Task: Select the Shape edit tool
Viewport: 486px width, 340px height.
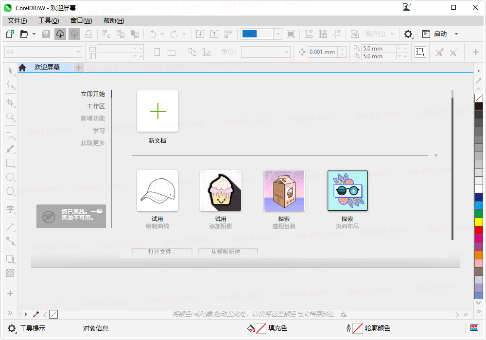Action: coord(10,85)
